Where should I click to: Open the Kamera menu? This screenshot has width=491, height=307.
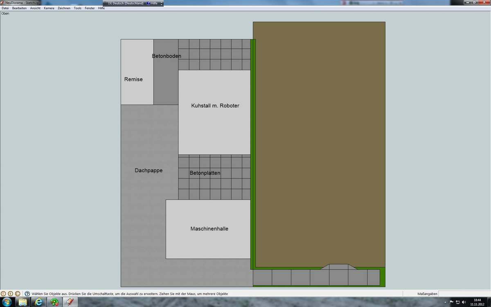(x=49, y=8)
